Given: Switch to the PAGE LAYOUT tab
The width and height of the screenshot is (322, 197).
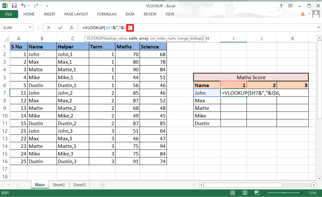Looking at the screenshot, I should pyautogui.click(x=76, y=14).
